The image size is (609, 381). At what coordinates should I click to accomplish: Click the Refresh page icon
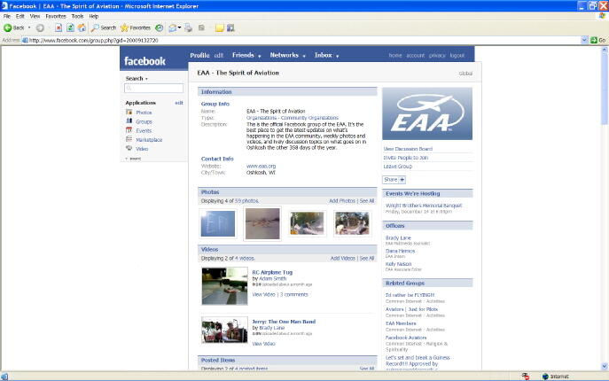pos(70,28)
